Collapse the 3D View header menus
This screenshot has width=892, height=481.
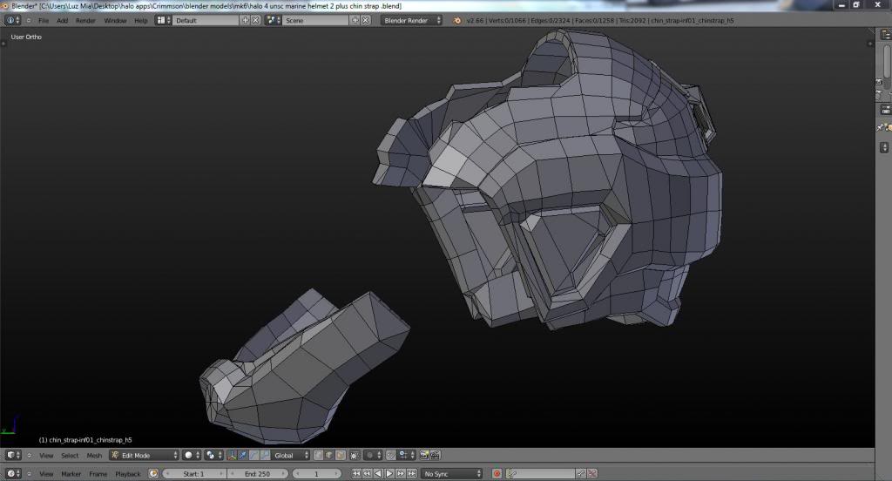(29, 455)
